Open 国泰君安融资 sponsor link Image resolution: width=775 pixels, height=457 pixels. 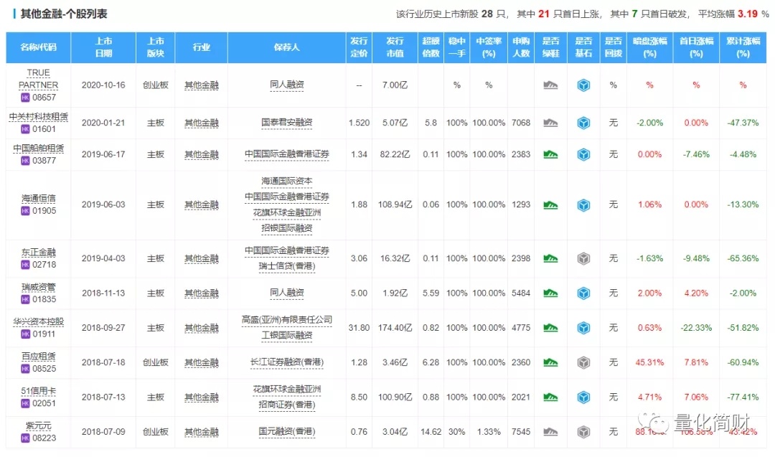(286, 123)
